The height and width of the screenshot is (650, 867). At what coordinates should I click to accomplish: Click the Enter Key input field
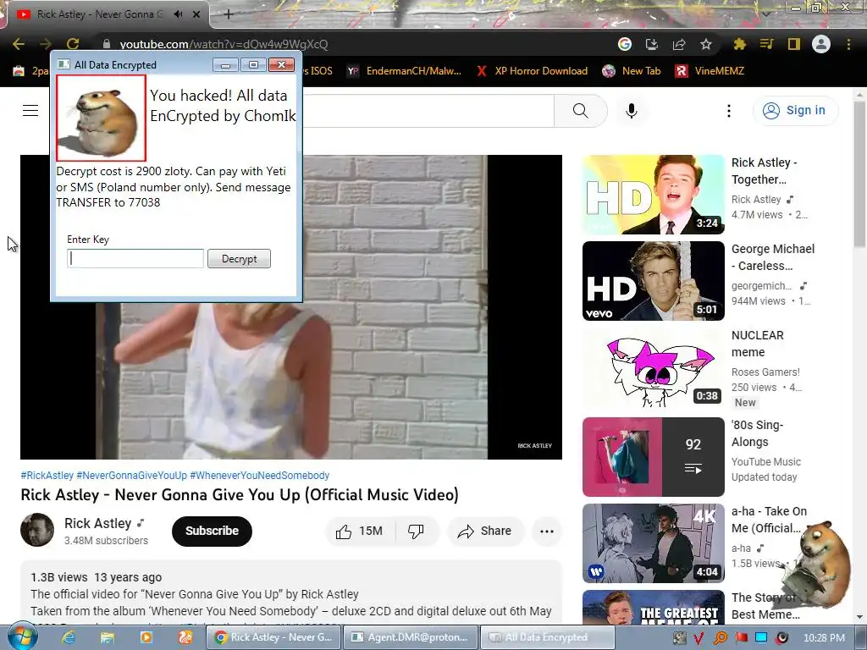(135, 259)
